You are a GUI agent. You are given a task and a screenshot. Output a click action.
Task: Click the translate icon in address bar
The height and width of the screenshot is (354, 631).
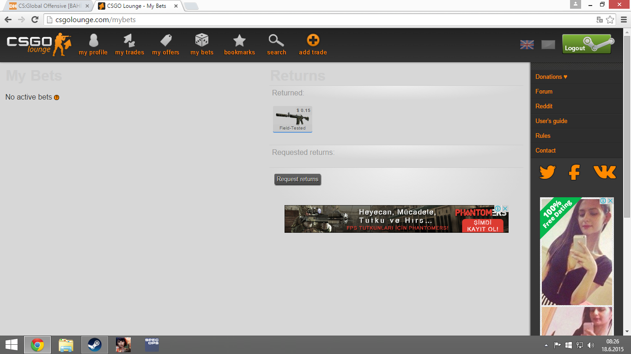point(600,20)
